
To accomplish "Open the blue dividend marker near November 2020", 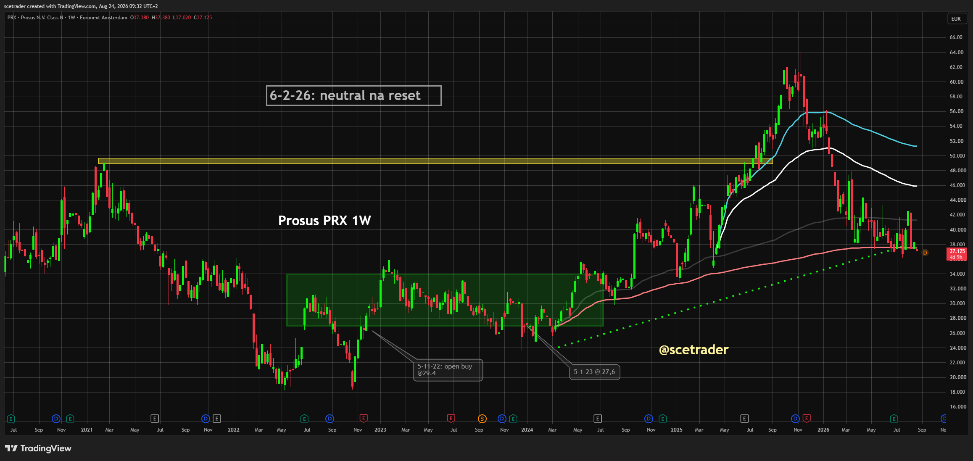I will 56,419.
